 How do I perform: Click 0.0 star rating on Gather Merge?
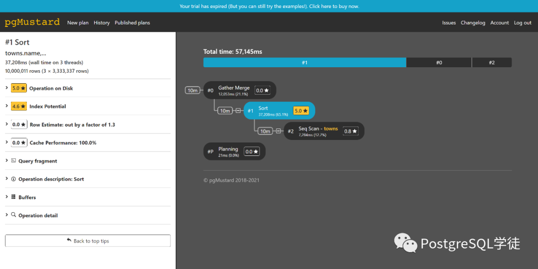coord(263,91)
